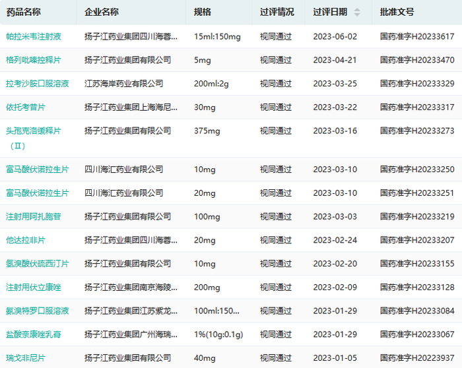Select approval number 国药准字H20233317
Viewport: 462px width, 368px height.
[417, 107]
